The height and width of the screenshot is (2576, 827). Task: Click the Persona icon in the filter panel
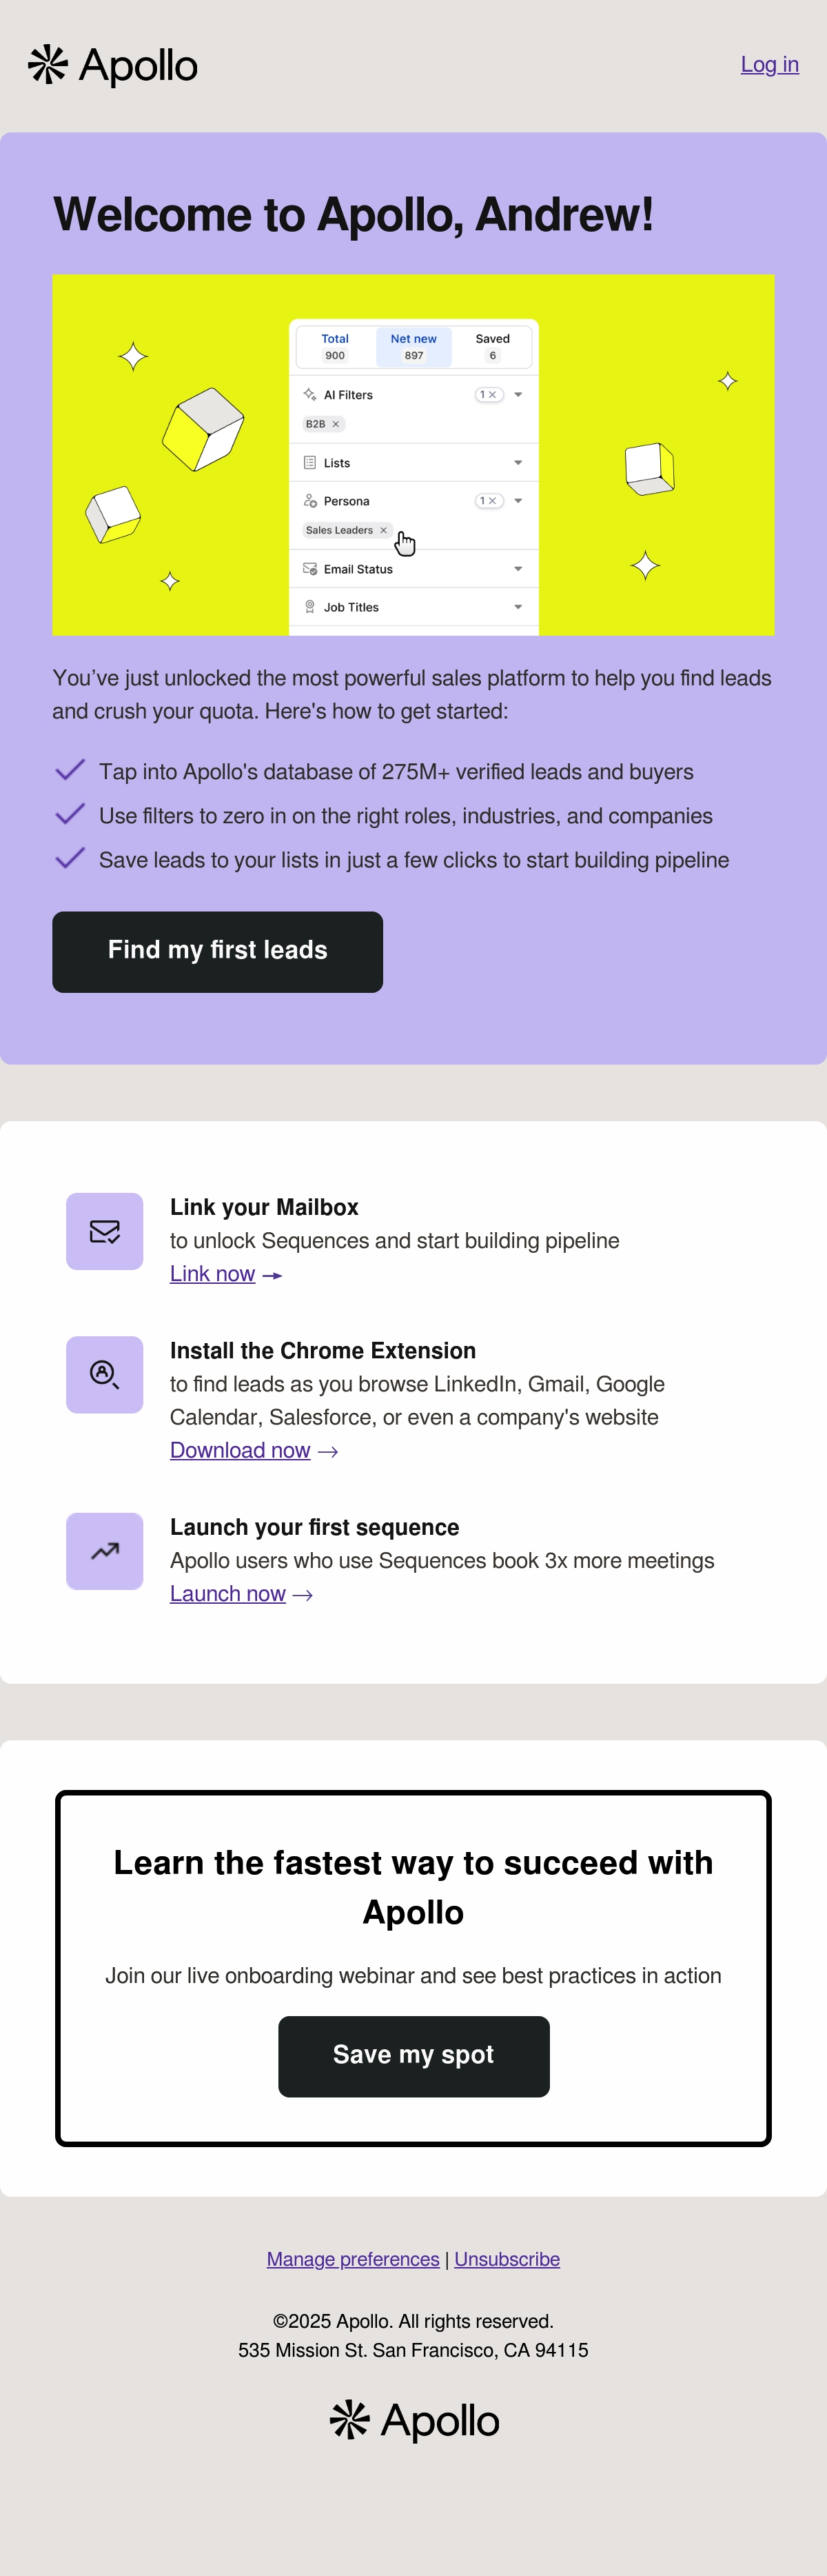tap(310, 501)
